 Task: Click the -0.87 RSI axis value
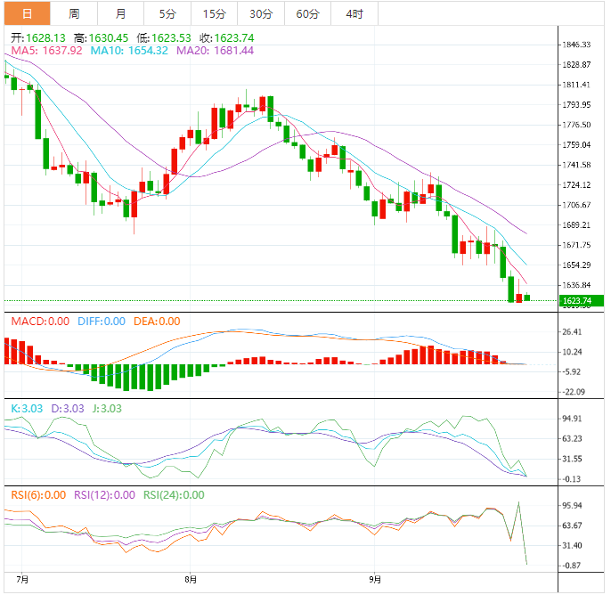[x=572, y=566]
